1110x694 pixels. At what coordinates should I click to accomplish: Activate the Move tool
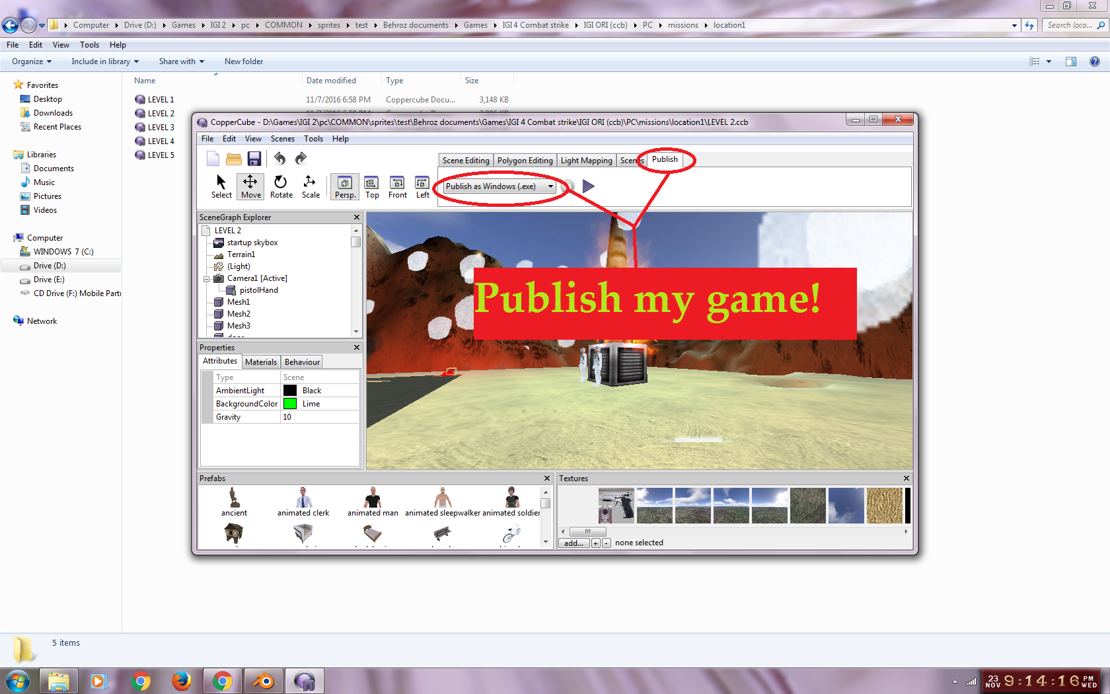[250, 186]
